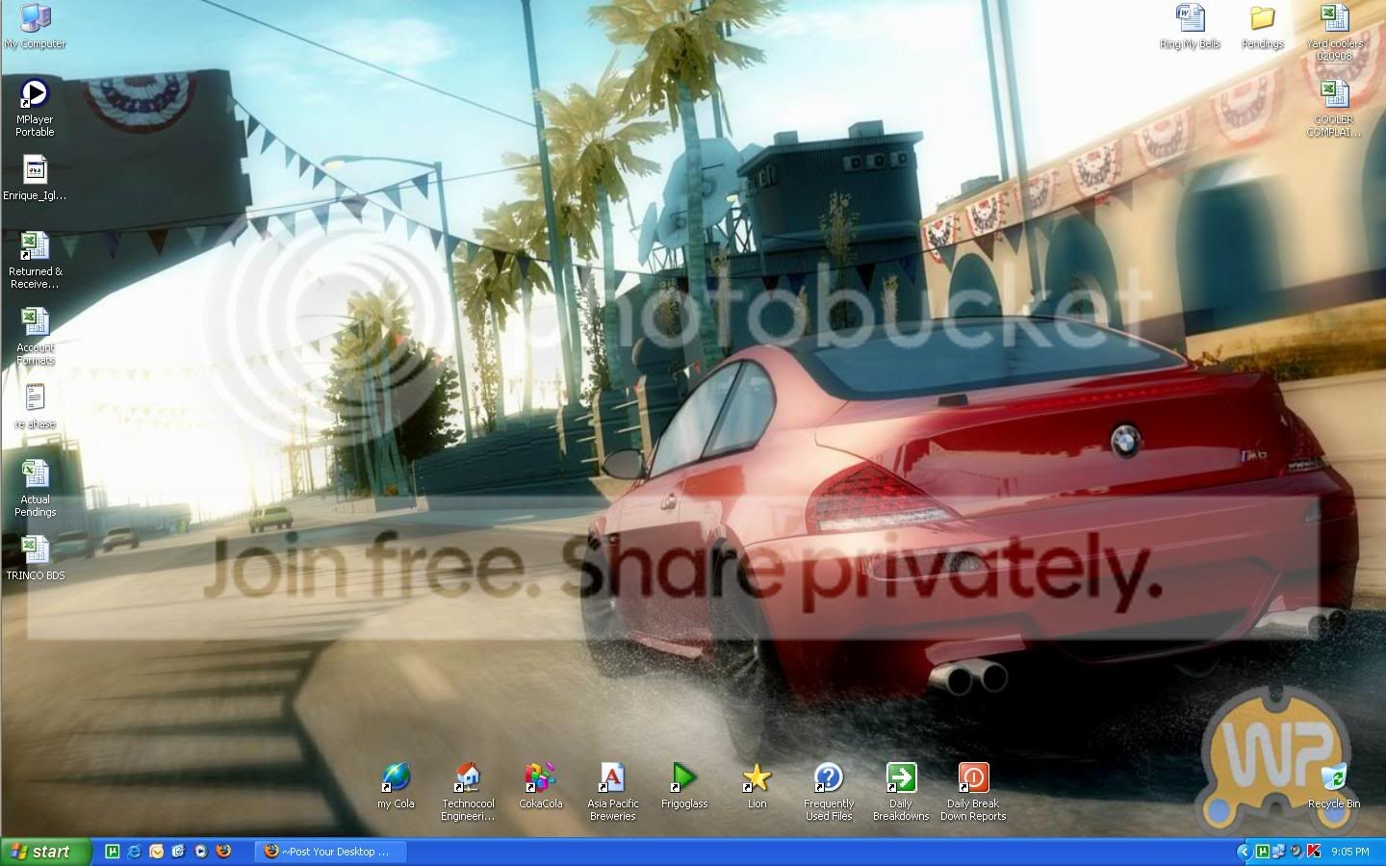1386x866 pixels.
Task: Select the Account Formats Excel file
Action: (35, 336)
